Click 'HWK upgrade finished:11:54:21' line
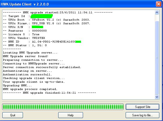The width and height of the screenshot is (163, 121). [x=49, y=93]
